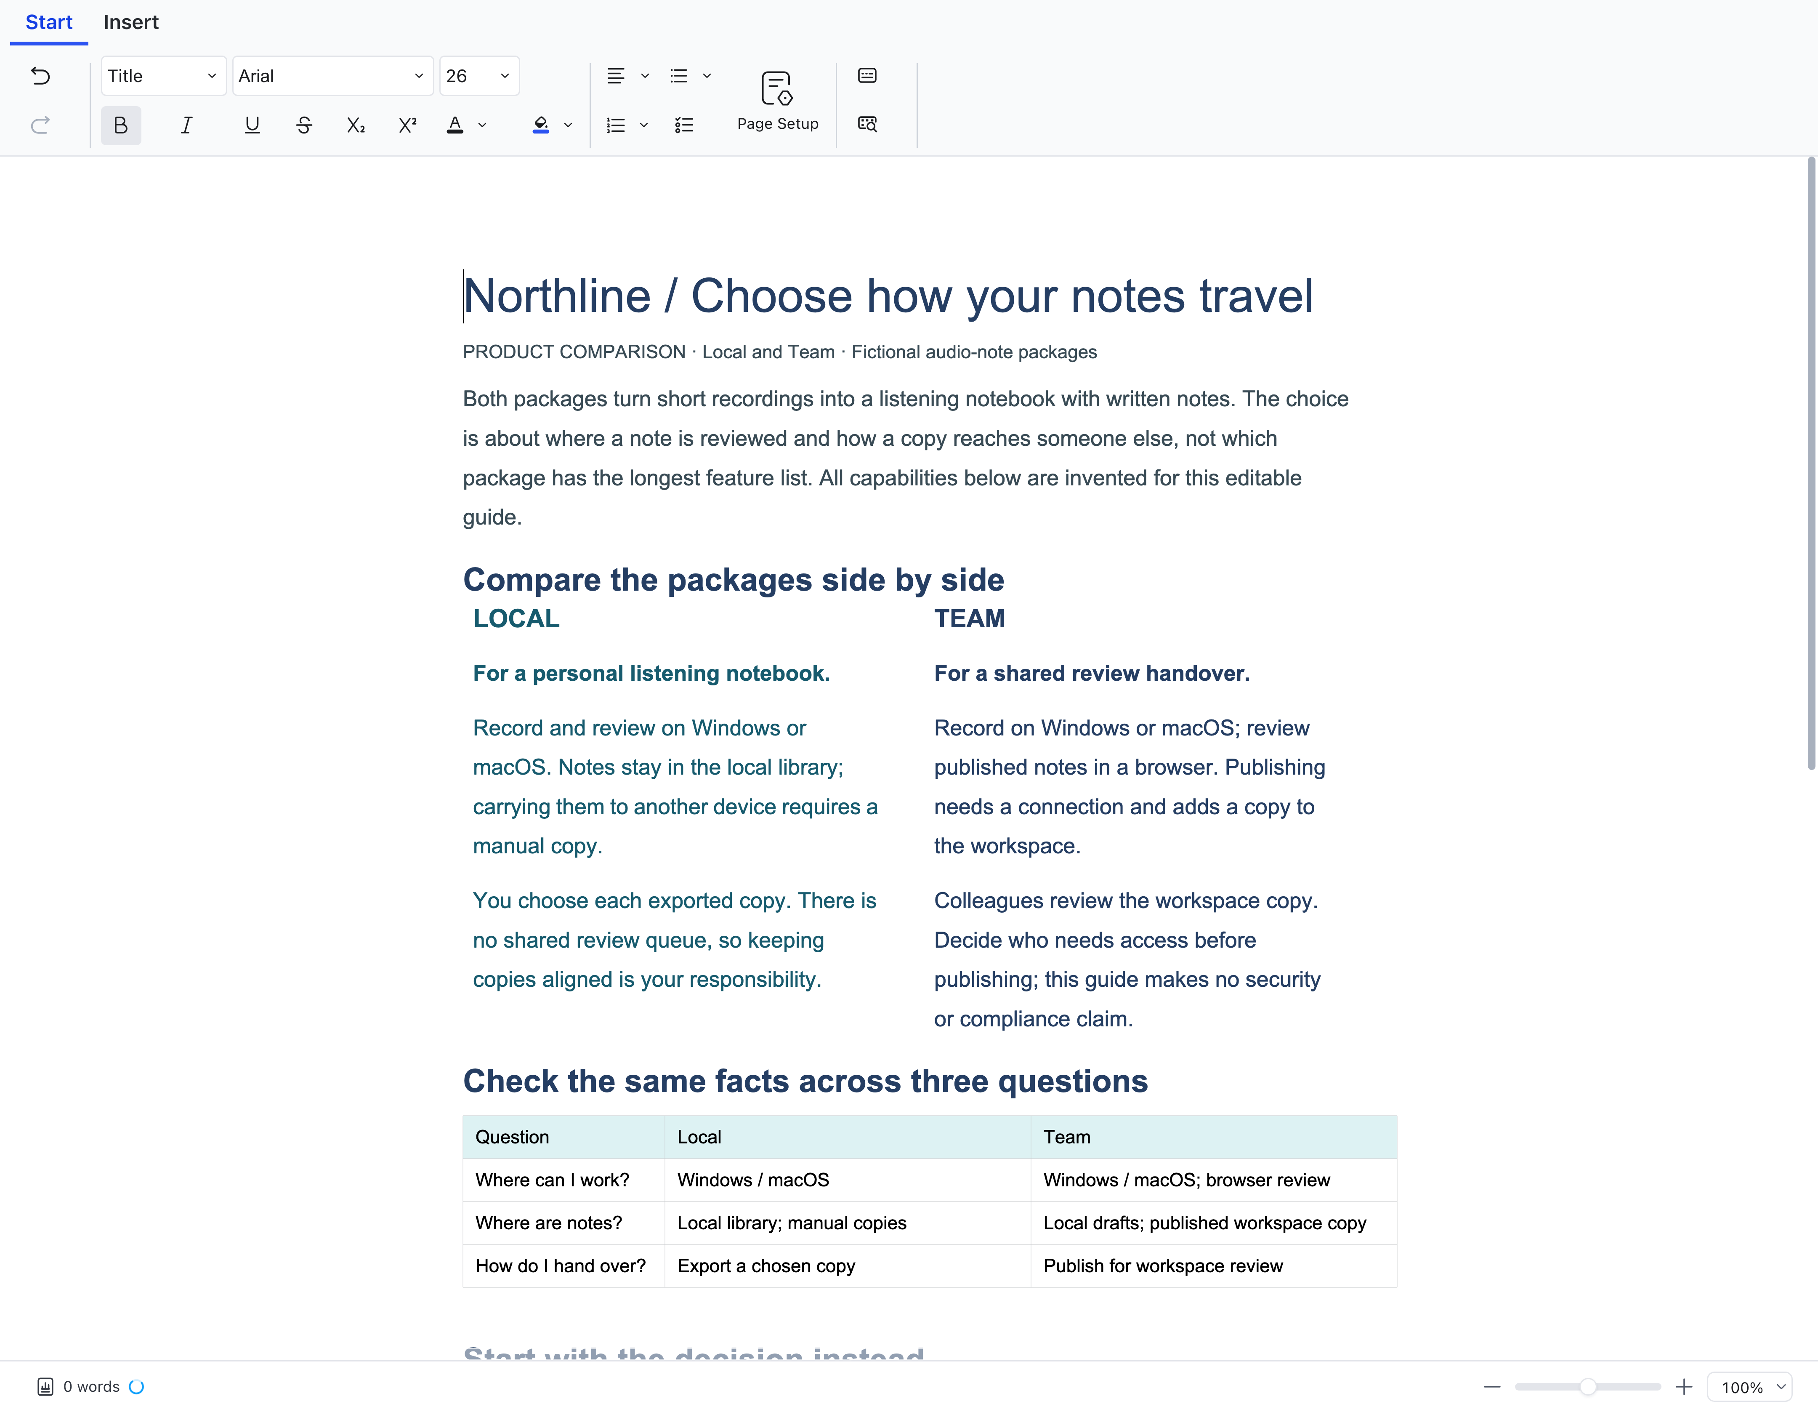Screen dimensions: 1818x1412
Task: Click the LOCAL column heading
Action: [x=516, y=618]
